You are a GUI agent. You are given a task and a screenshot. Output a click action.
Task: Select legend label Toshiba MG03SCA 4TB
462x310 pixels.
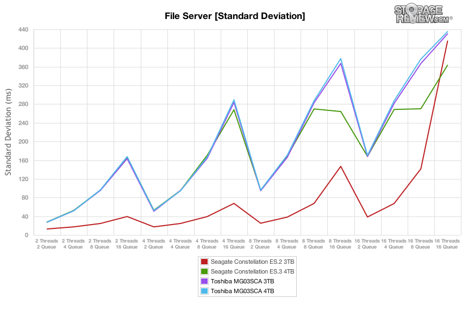tap(242, 291)
